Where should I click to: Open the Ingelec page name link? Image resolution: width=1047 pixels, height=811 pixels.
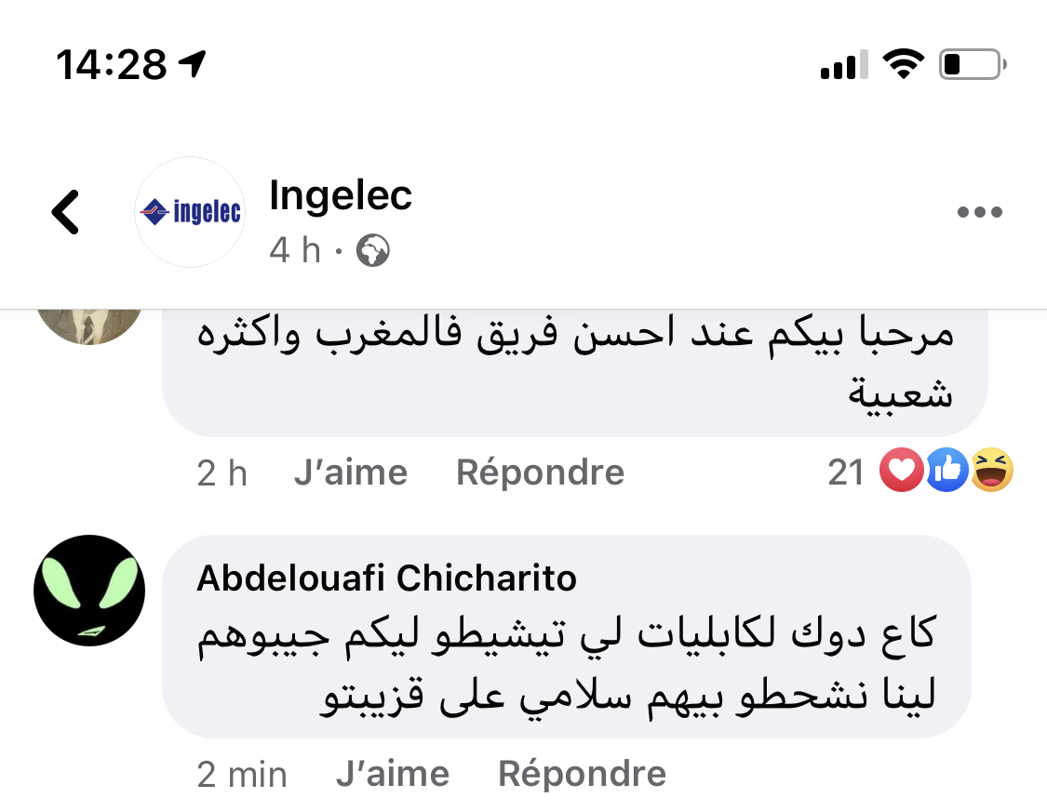pyautogui.click(x=340, y=196)
